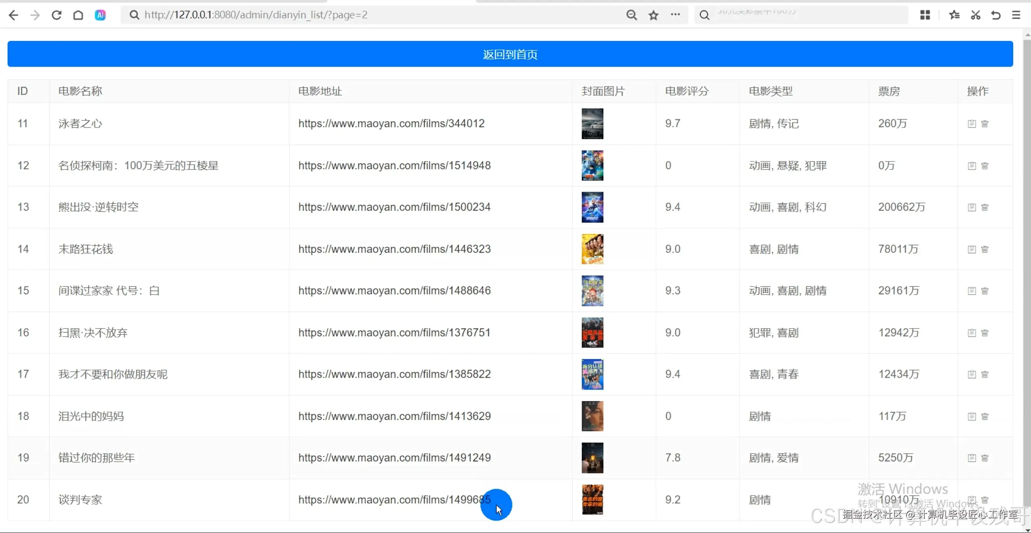Edit the 错过你的那些年 entry
The width and height of the screenshot is (1031, 533).
pyautogui.click(x=972, y=458)
